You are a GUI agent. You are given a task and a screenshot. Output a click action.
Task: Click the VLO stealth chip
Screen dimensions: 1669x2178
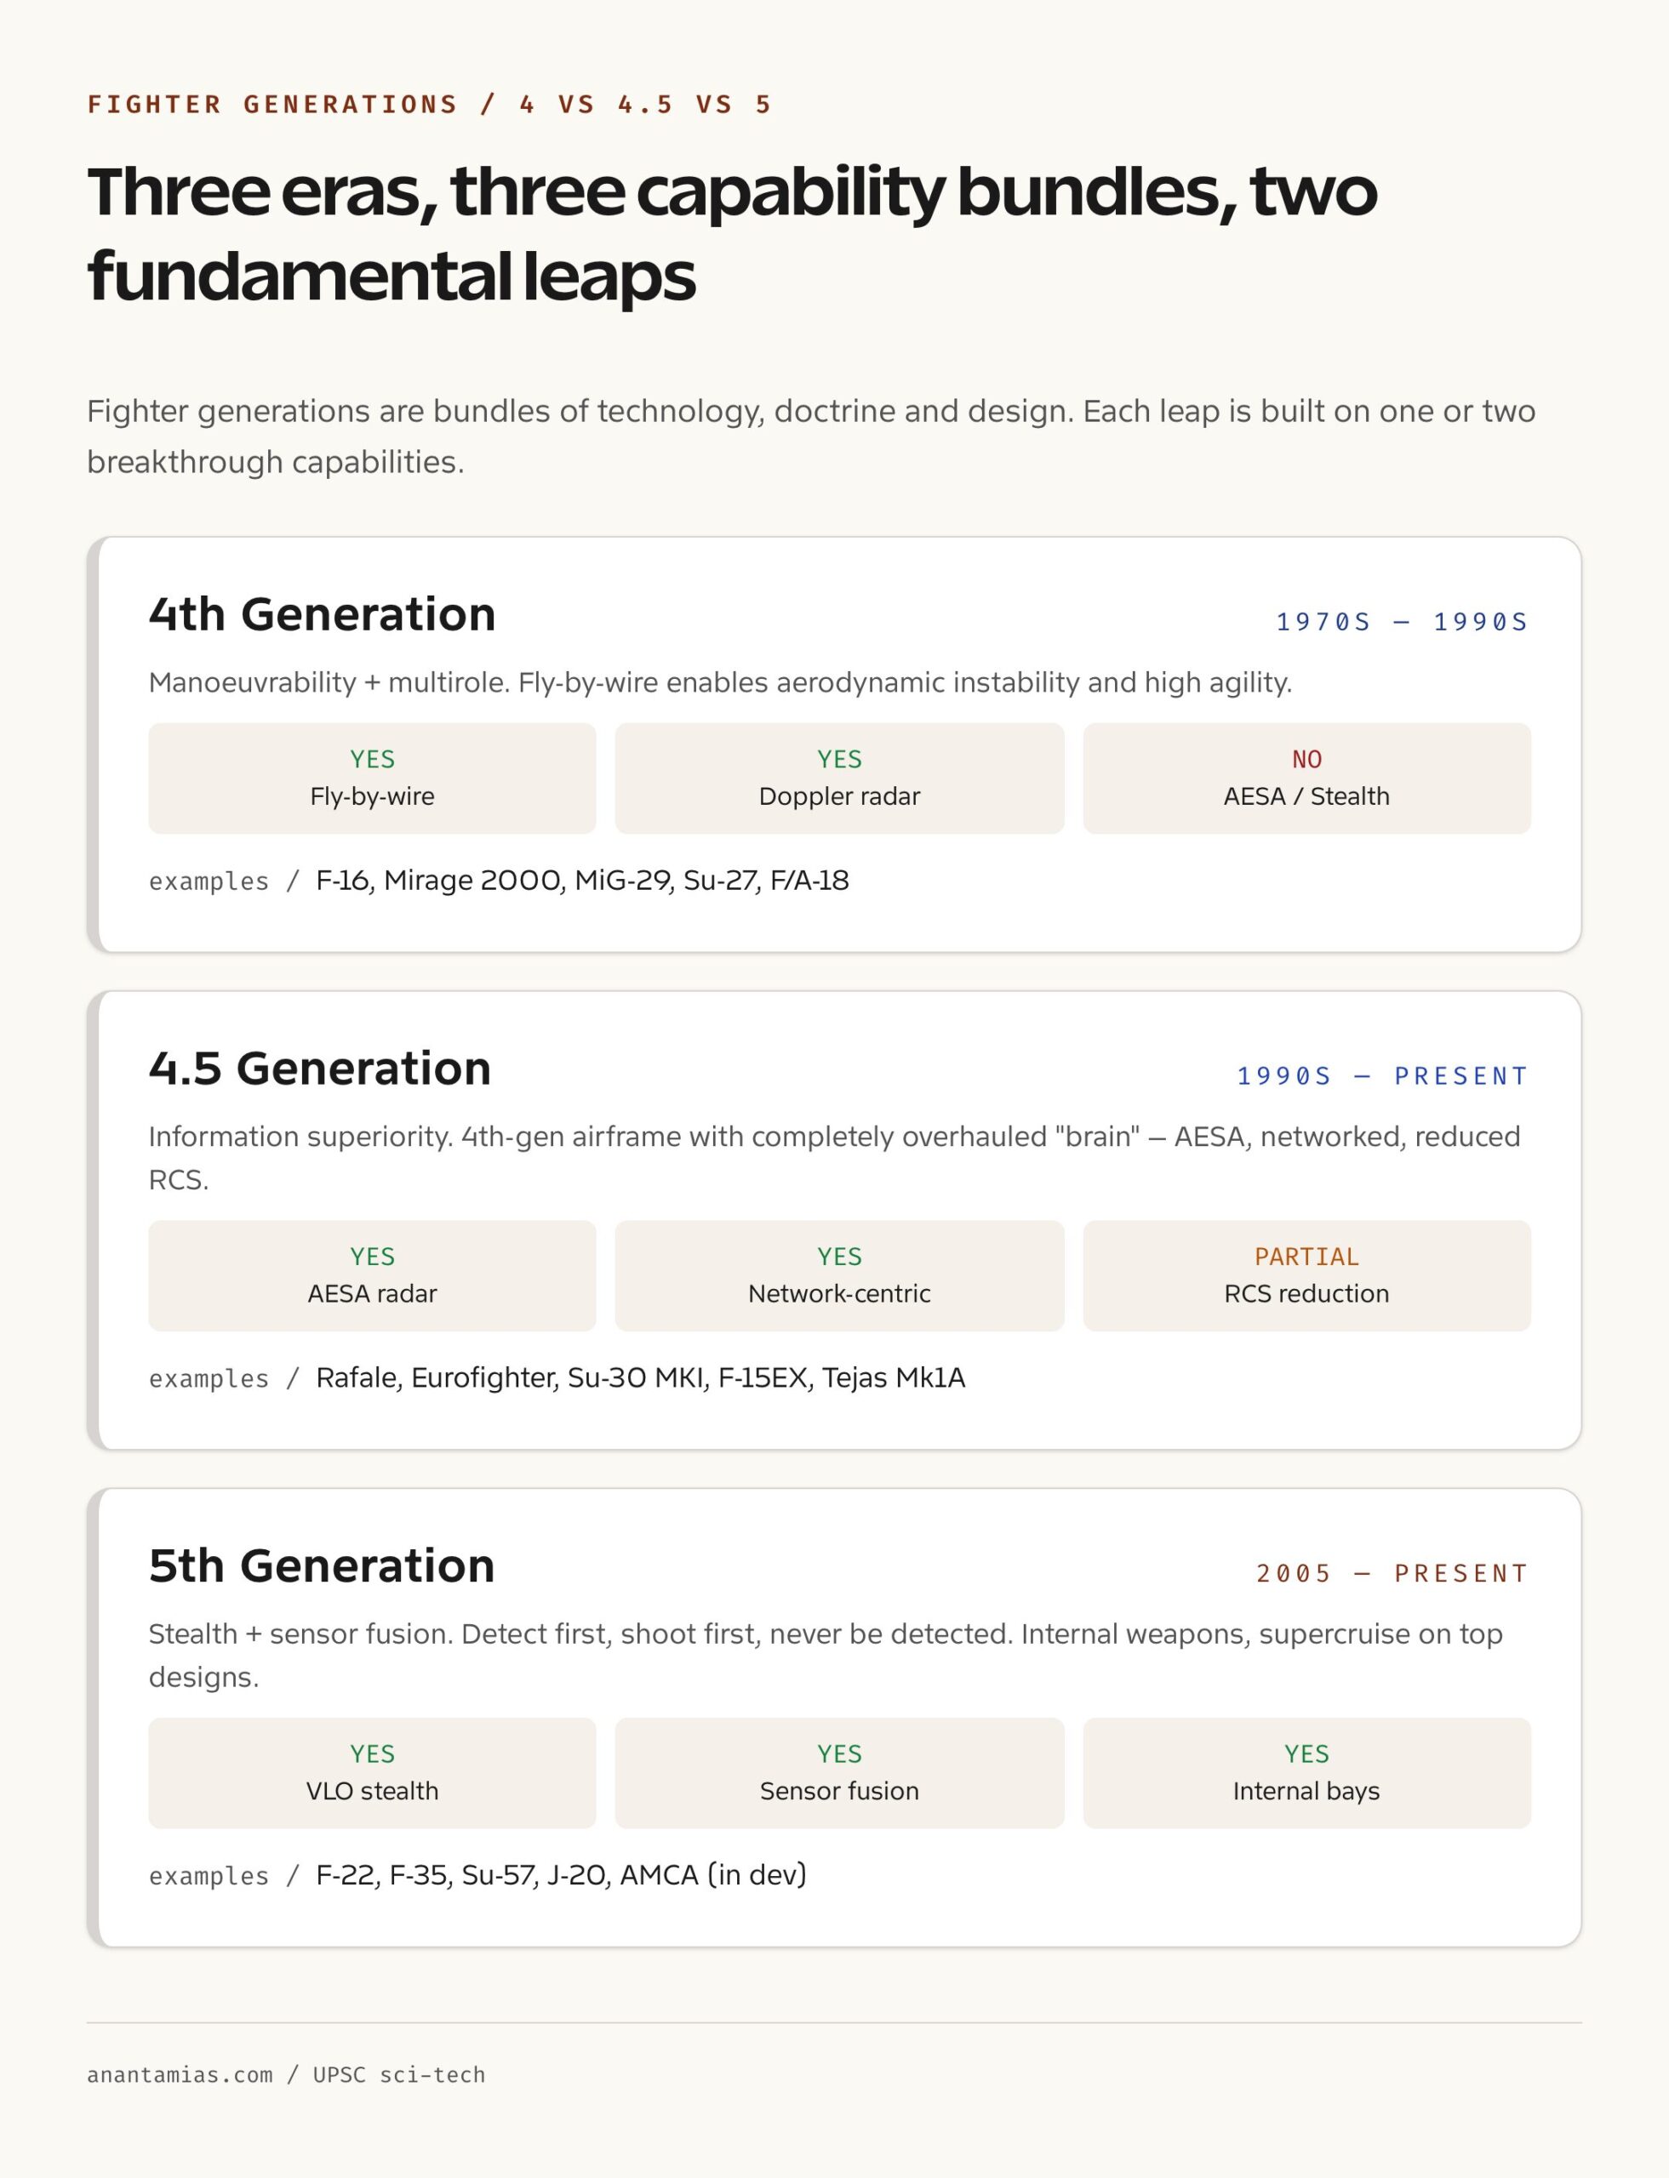(372, 1773)
